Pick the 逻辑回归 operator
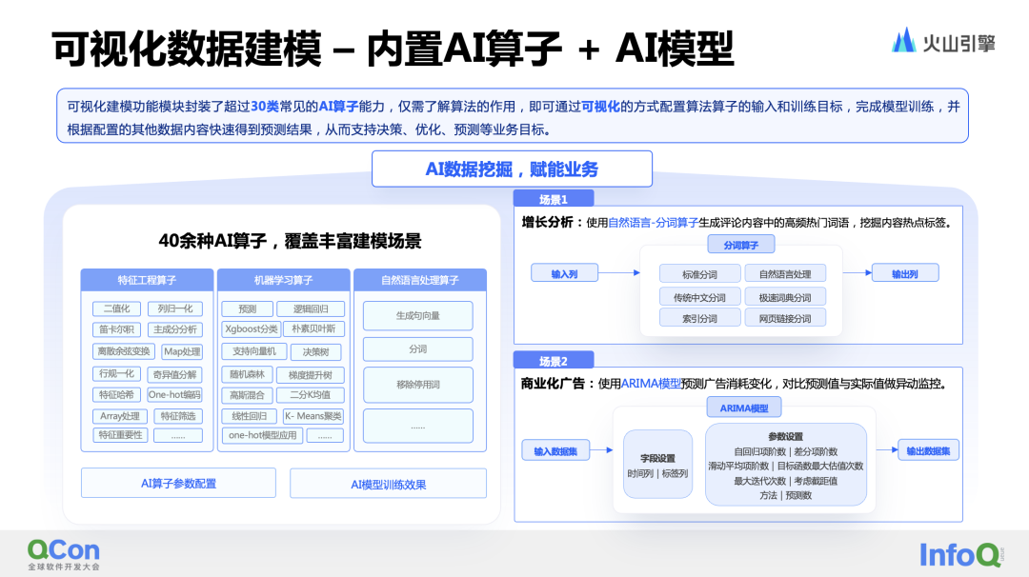Screen dimensions: 1029x577 click(x=311, y=308)
